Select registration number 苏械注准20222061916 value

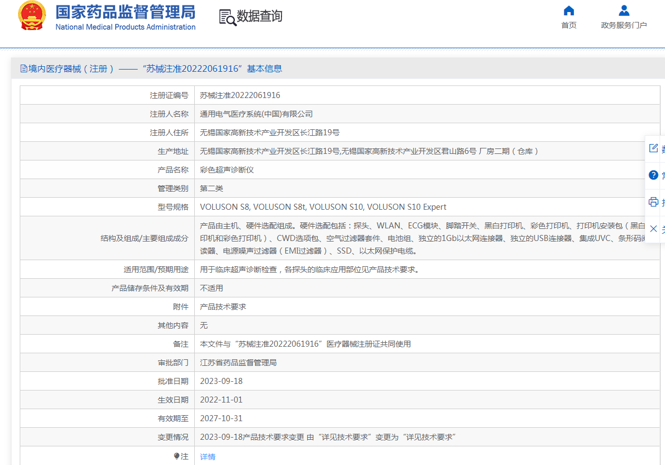tap(240, 95)
